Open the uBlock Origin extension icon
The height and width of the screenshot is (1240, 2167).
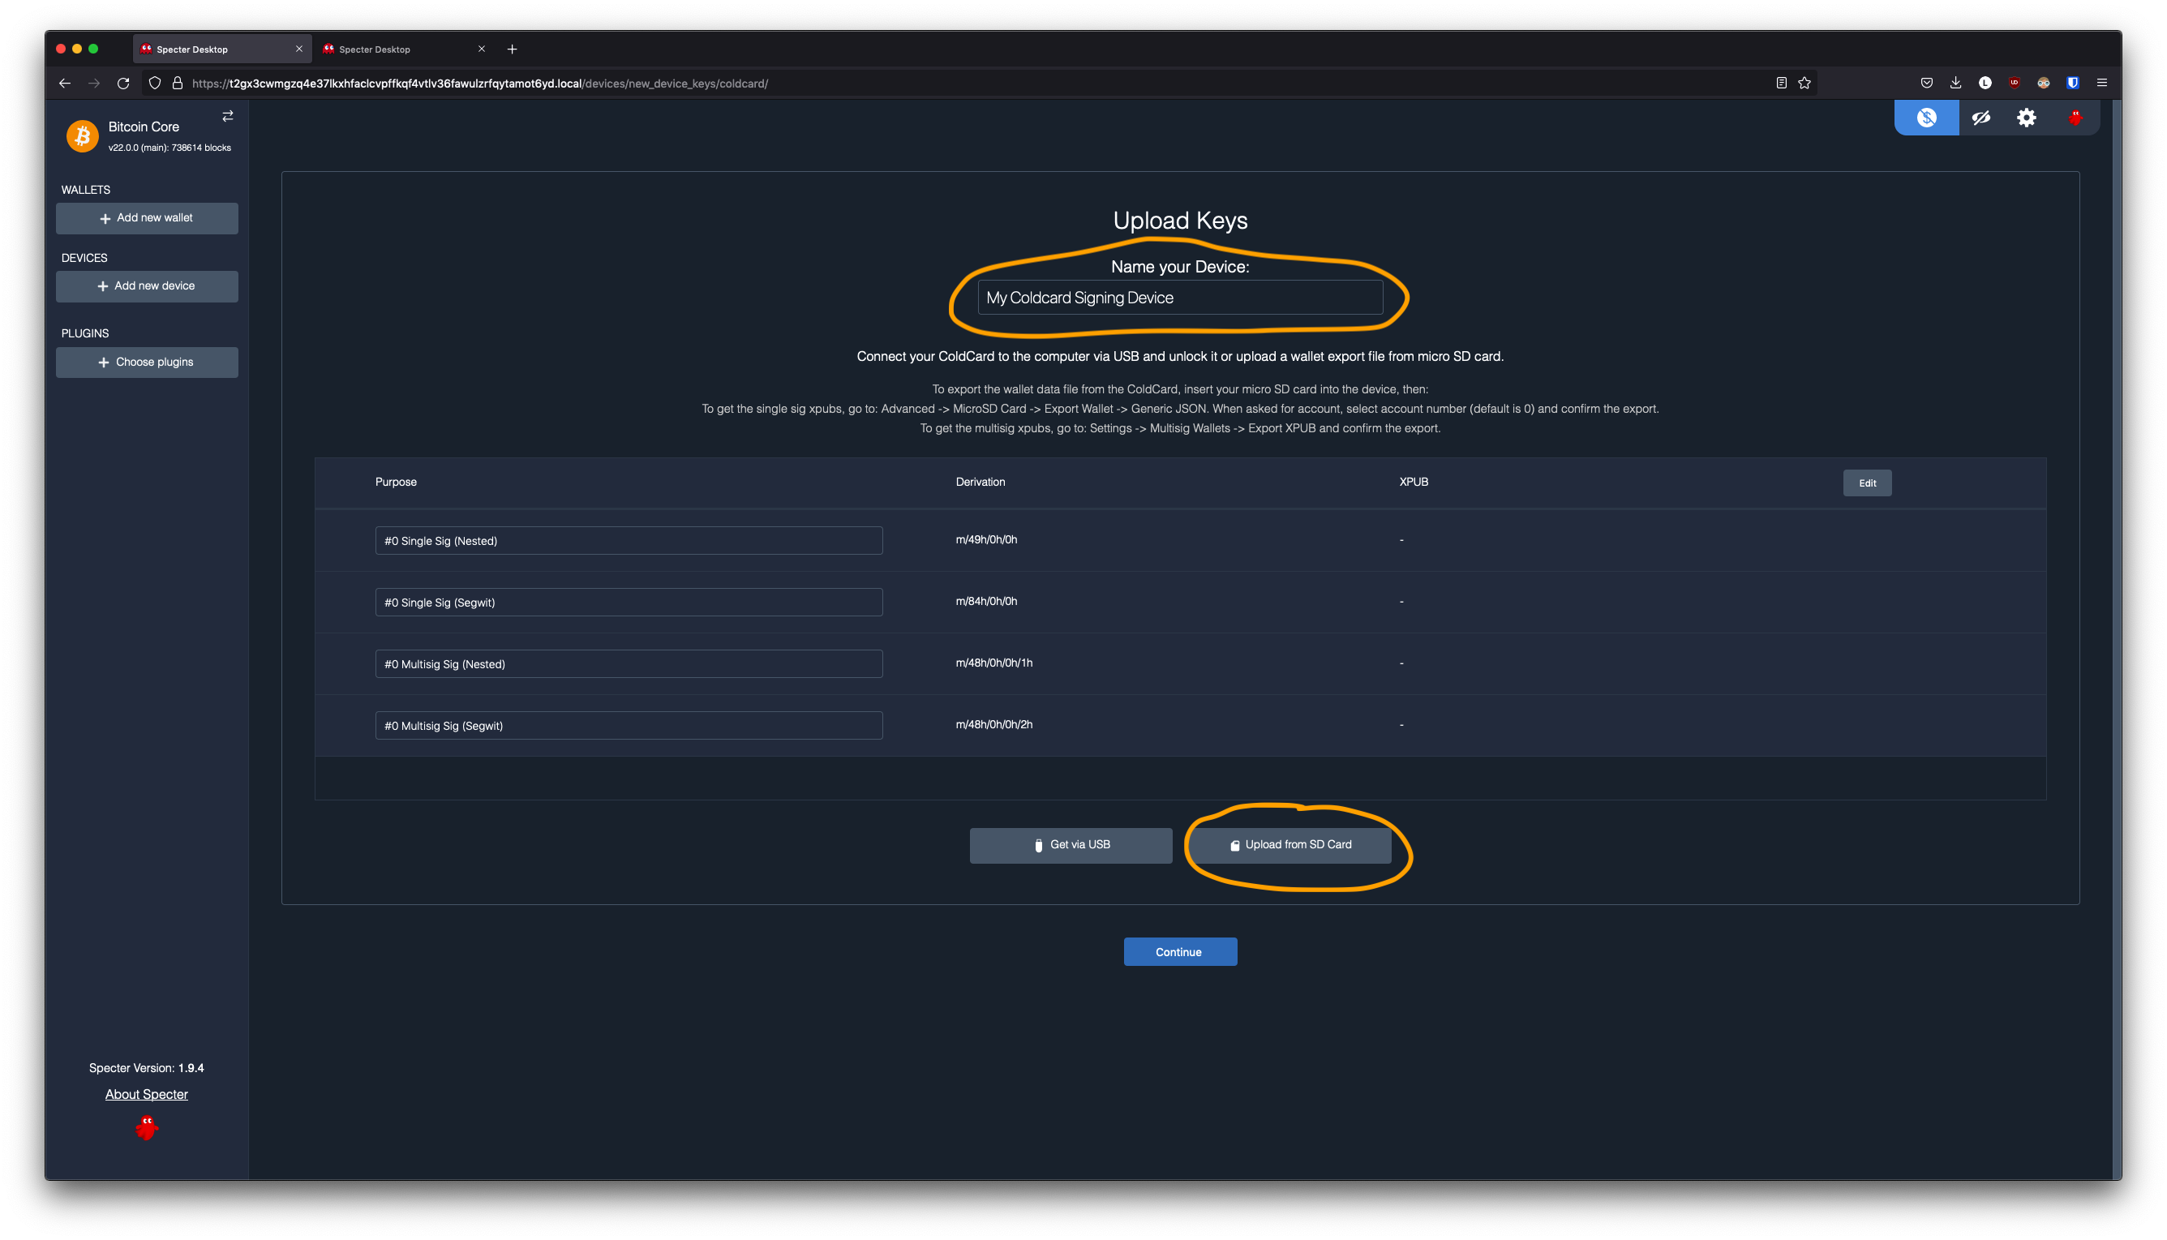tap(2014, 83)
